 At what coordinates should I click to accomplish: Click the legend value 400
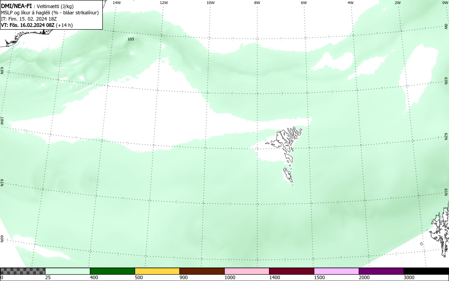tap(94, 277)
